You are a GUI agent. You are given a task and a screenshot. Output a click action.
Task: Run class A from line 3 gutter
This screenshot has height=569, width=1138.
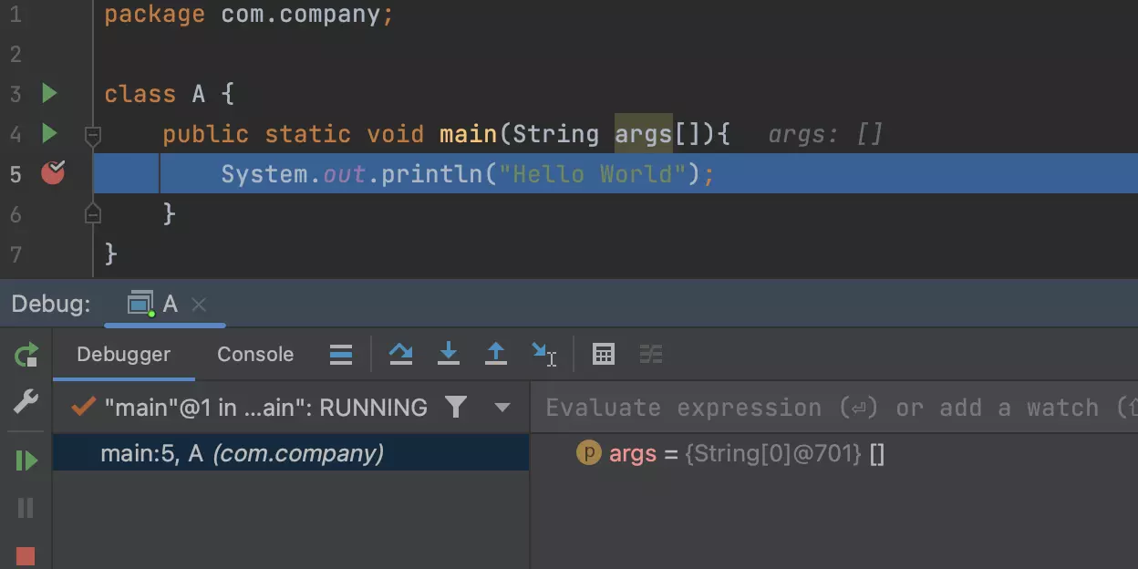pos(49,93)
